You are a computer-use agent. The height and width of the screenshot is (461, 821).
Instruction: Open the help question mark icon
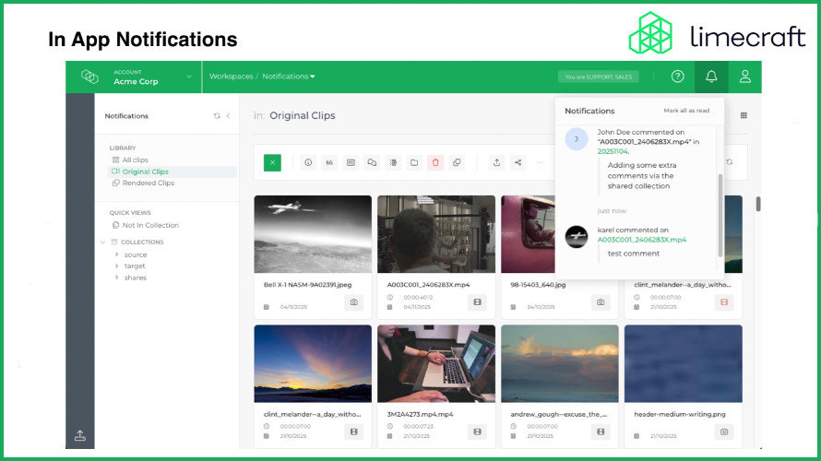(677, 77)
